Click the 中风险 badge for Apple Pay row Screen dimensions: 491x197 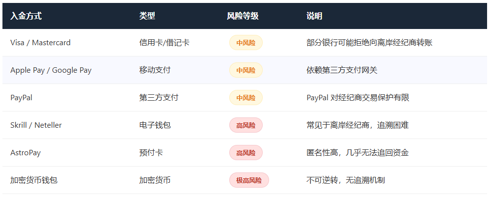pos(246,70)
